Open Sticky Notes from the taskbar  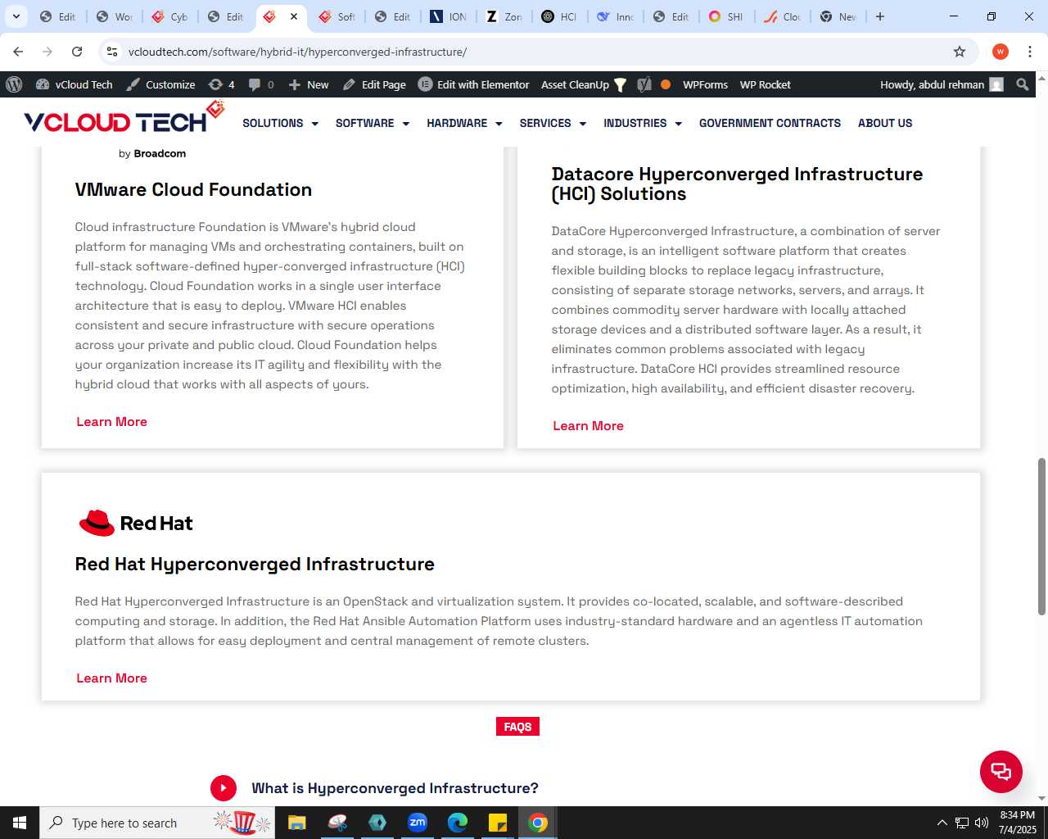[498, 823]
